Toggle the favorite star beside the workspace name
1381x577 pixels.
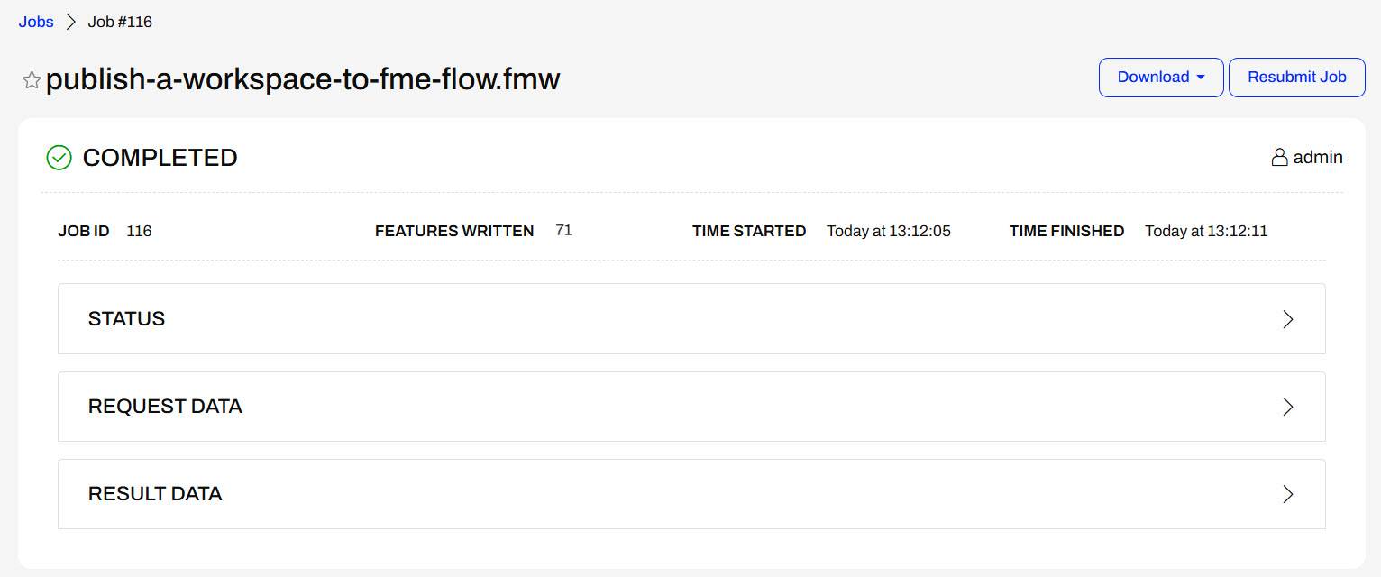coord(32,81)
